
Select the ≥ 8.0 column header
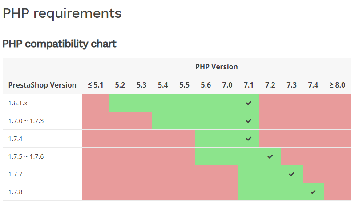pos(337,85)
